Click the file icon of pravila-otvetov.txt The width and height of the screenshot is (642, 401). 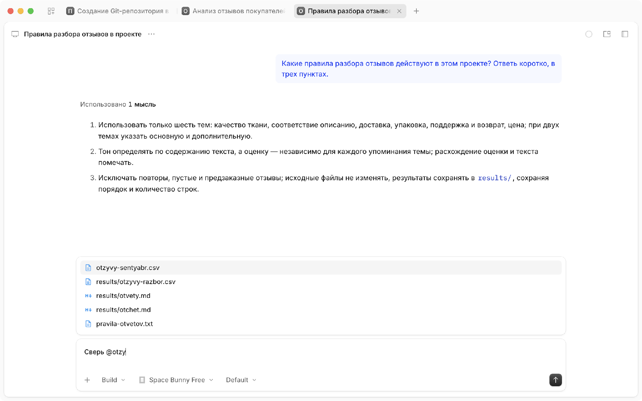coord(88,324)
